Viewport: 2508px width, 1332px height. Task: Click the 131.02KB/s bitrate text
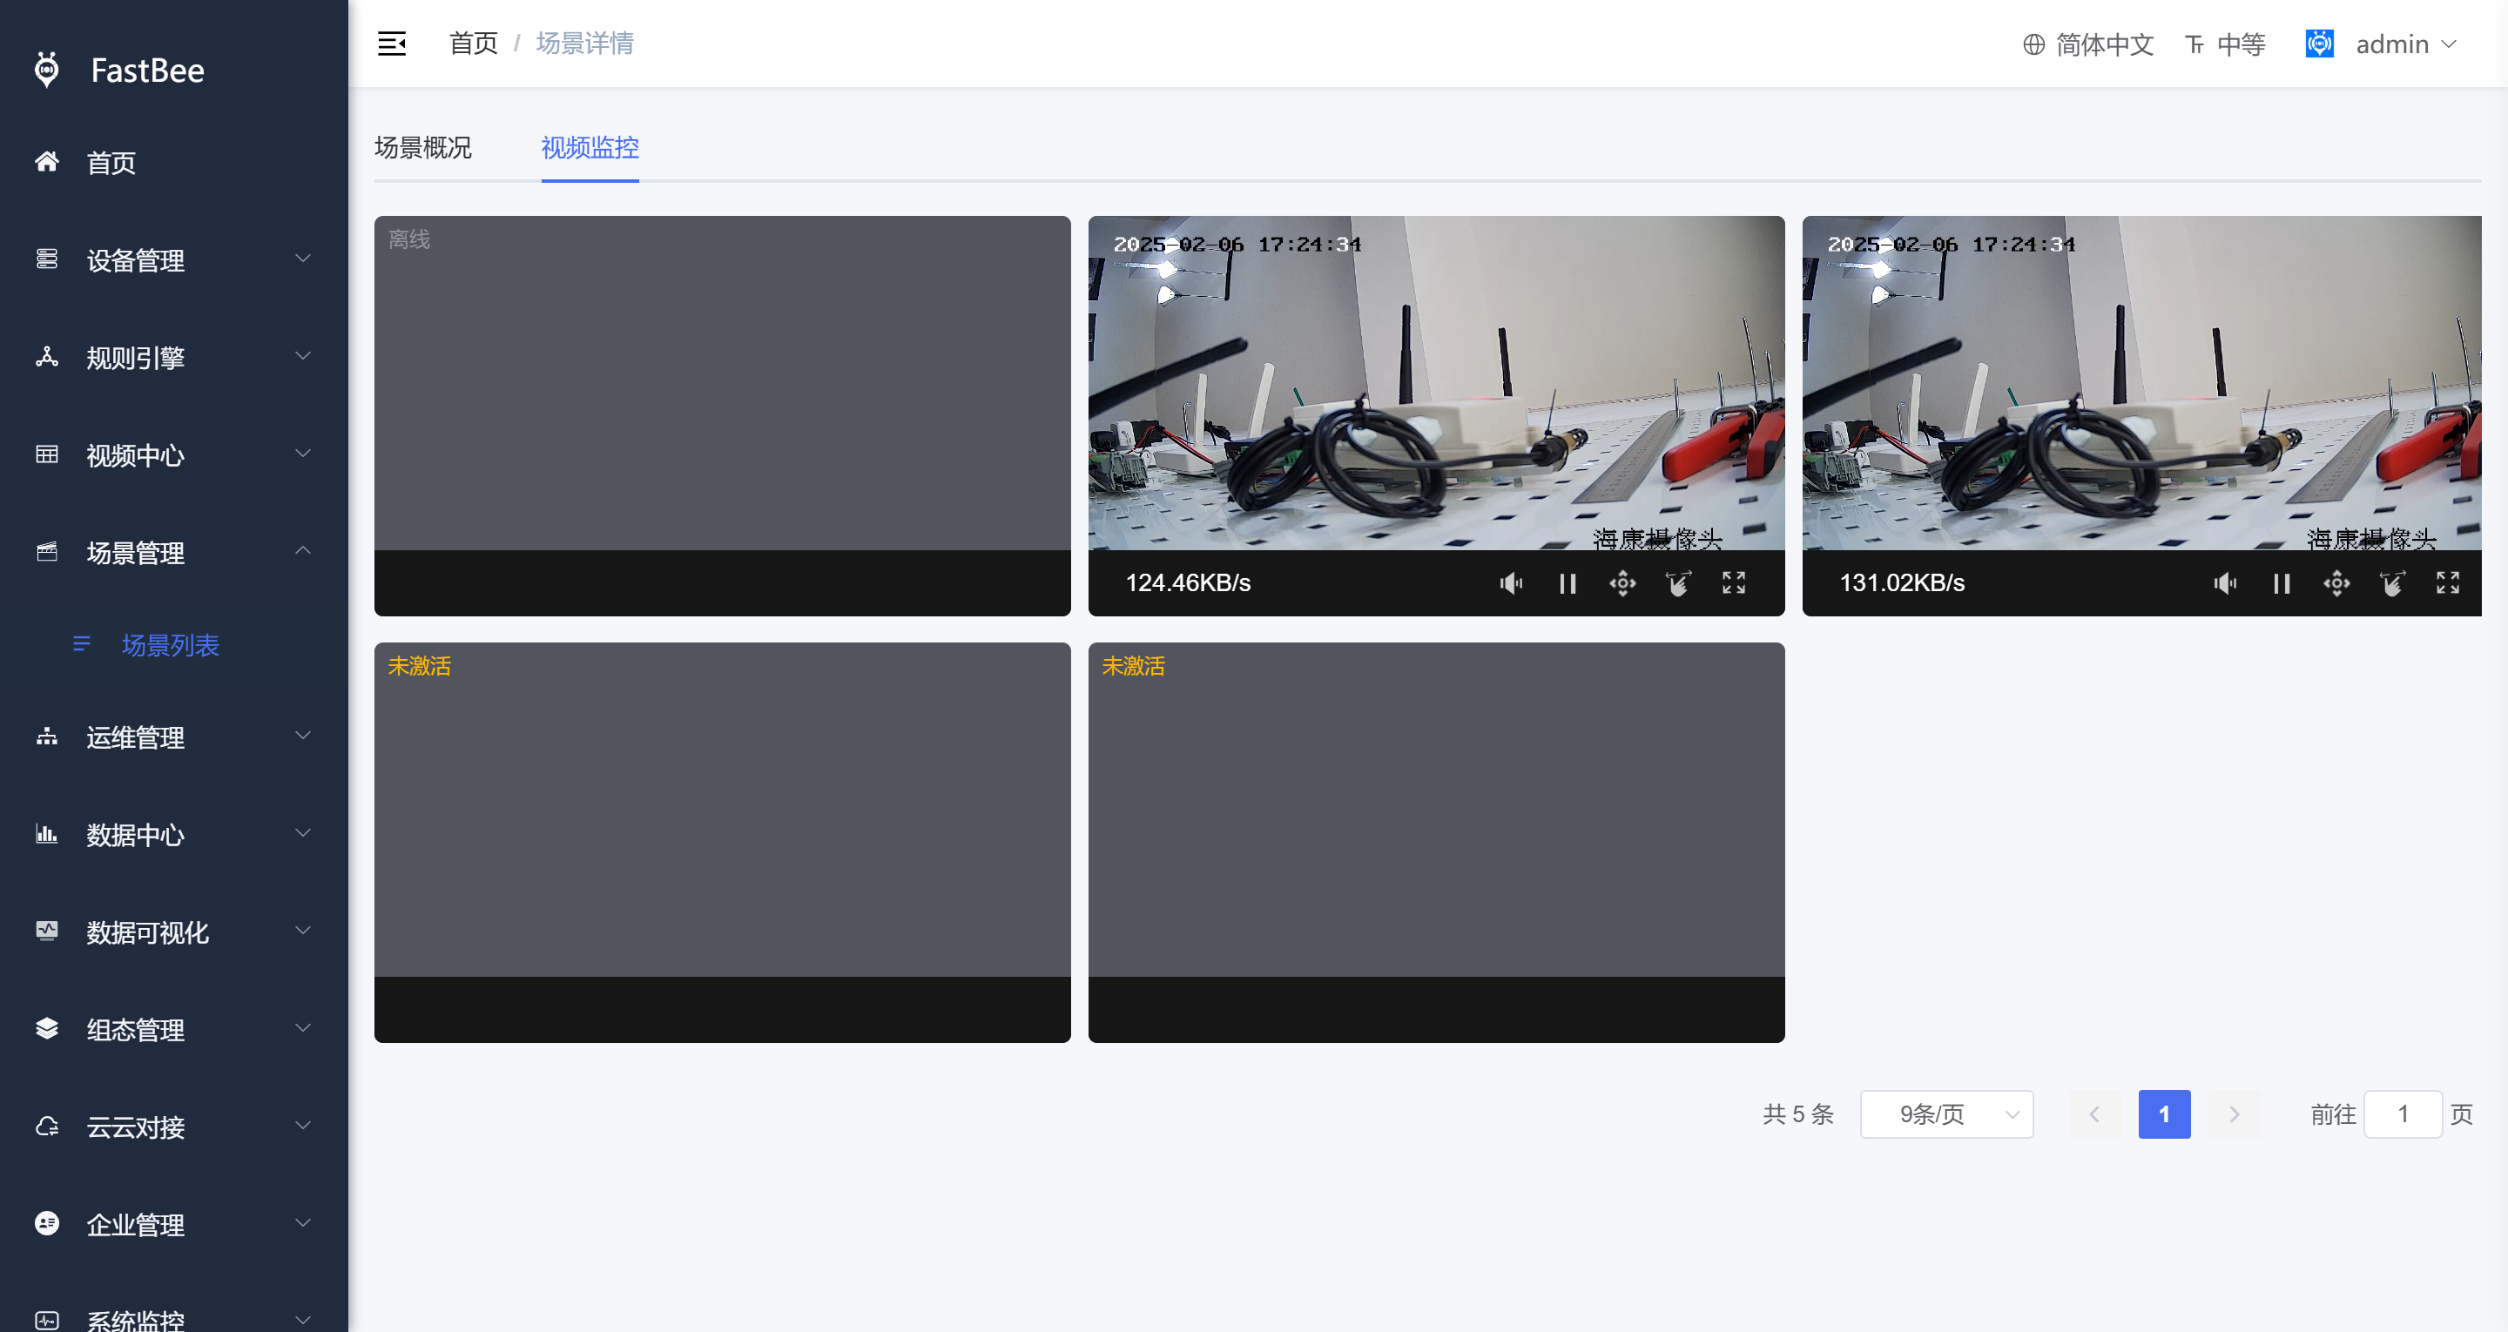pyautogui.click(x=1901, y=583)
